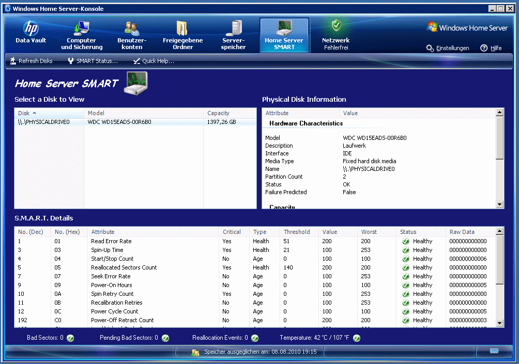Click the keyboard icon in the status bar
The width and height of the screenshot is (519, 364).
pyautogui.click(x=494, y=351)
